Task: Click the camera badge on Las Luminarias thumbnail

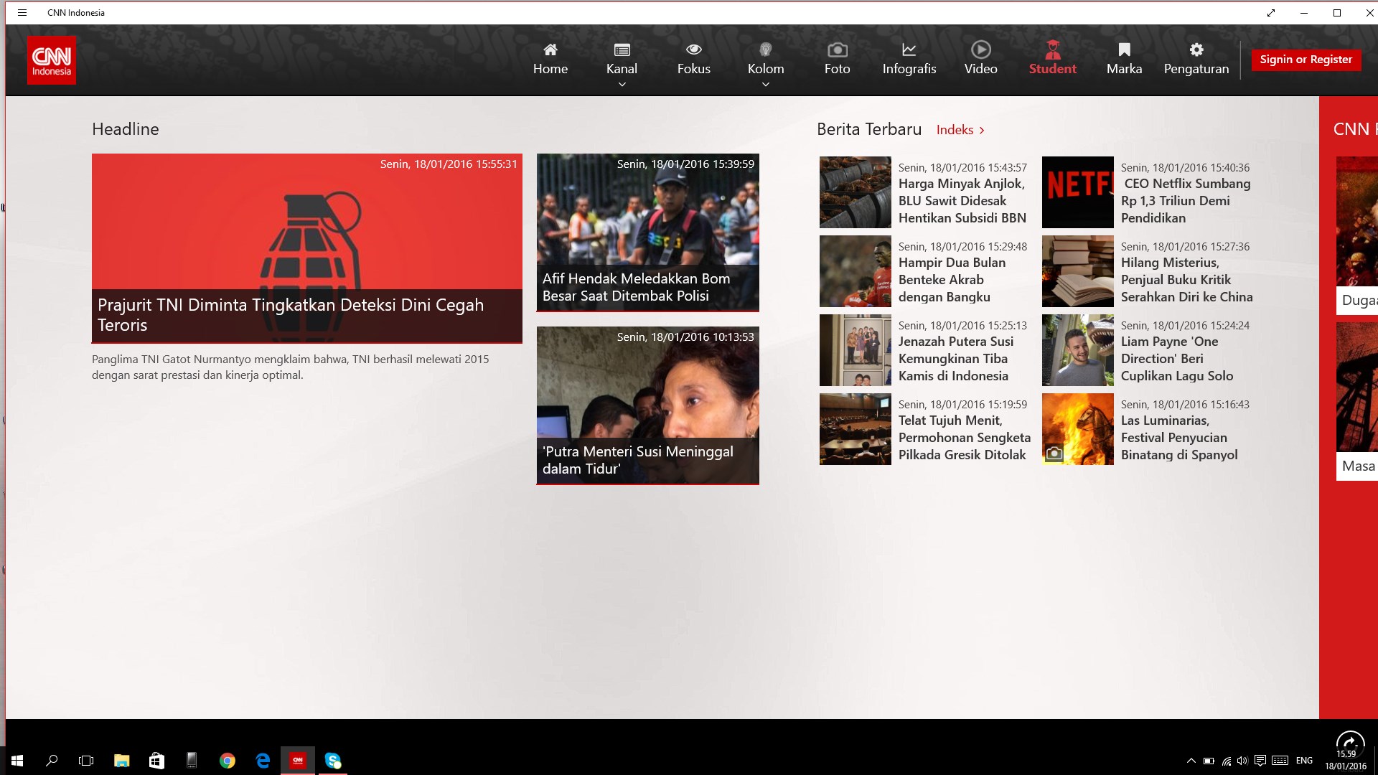Action: pos(1054,452)
